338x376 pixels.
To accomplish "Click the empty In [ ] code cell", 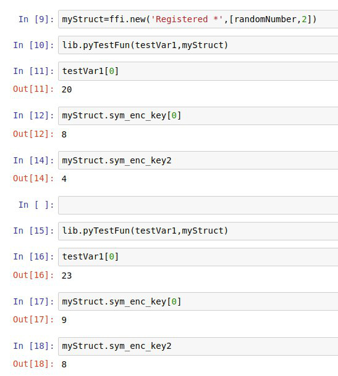I will [198, 205].
